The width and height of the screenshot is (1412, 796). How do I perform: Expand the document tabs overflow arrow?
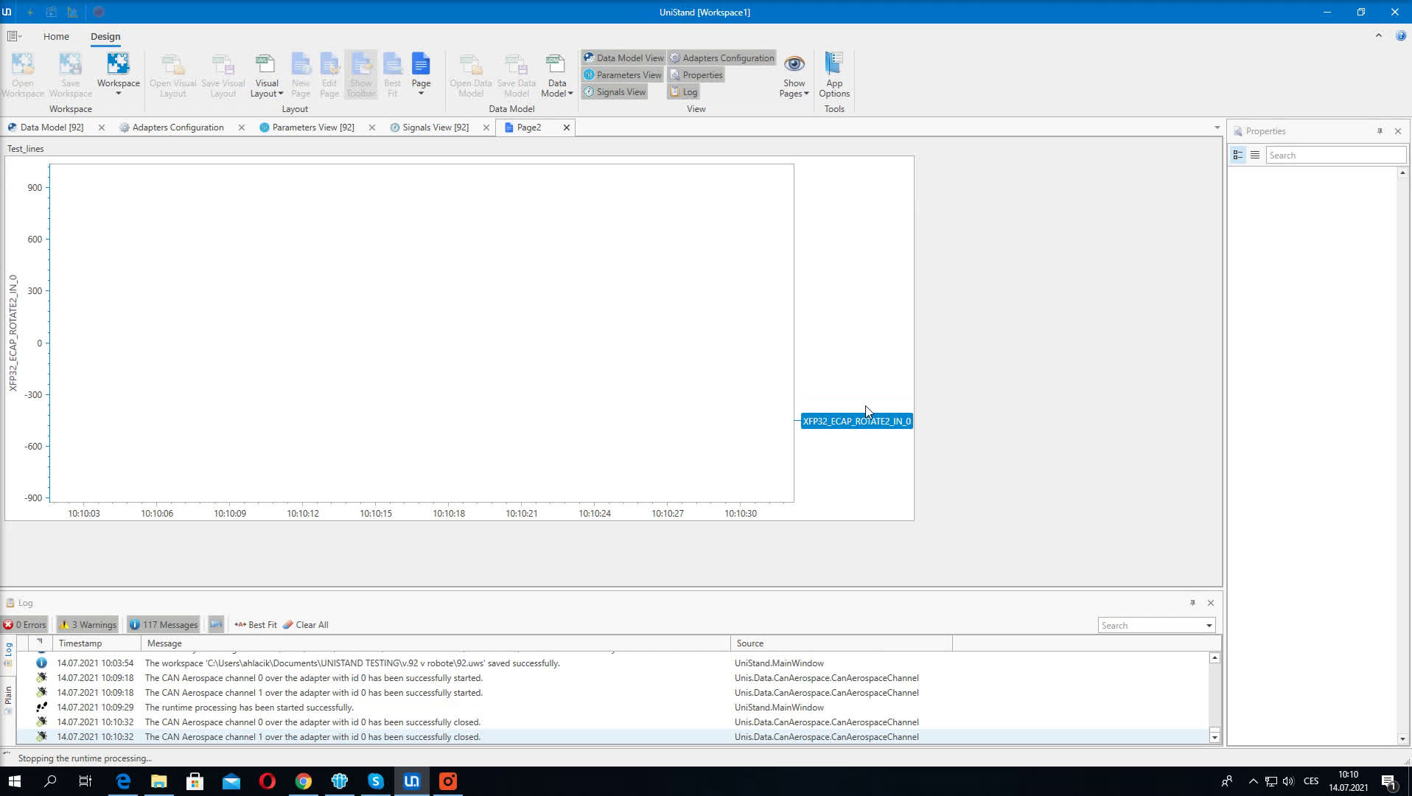1217,128
